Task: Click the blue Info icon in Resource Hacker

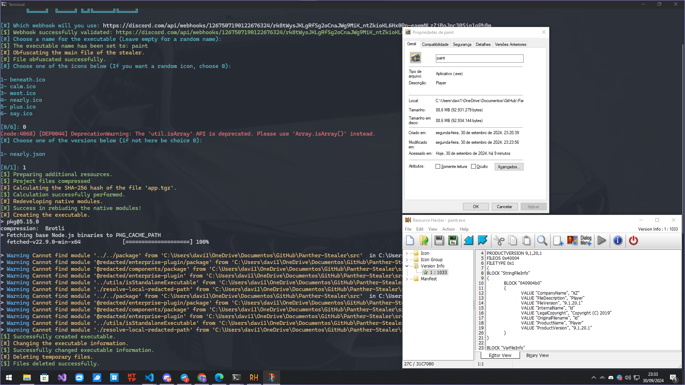Action: [x=618, y=241]
